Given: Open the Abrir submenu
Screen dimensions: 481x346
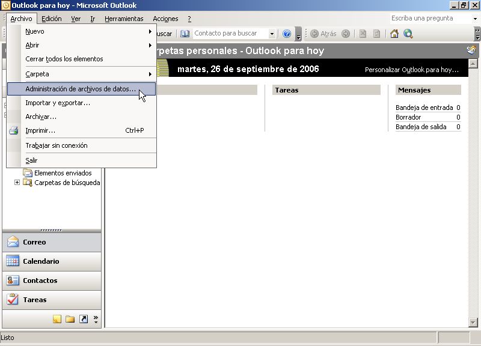Looking at the screenshot, I should [x=81, y=45].
